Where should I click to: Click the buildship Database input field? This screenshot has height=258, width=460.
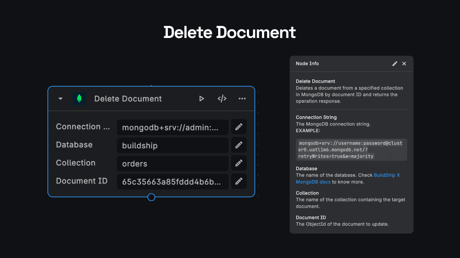click(172, 145)
